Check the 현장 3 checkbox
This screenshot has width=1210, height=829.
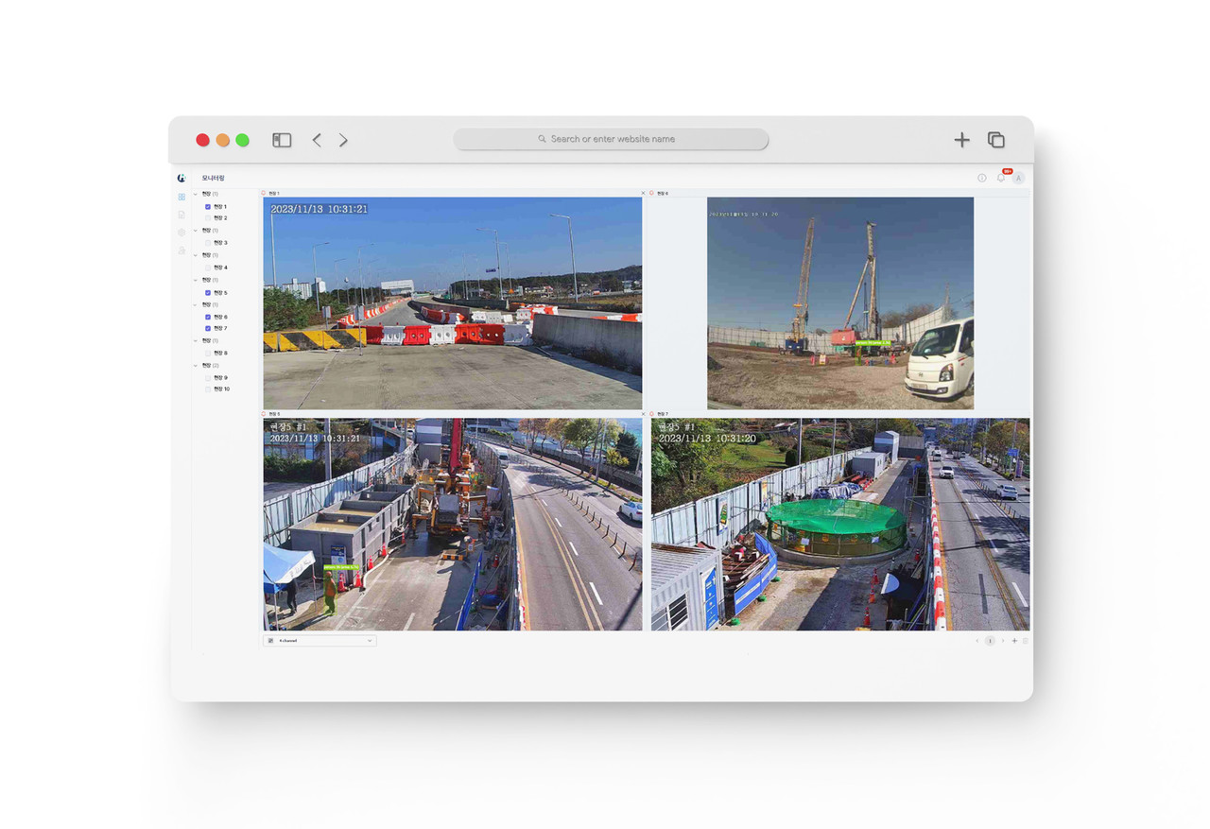[x=208, y=243]
